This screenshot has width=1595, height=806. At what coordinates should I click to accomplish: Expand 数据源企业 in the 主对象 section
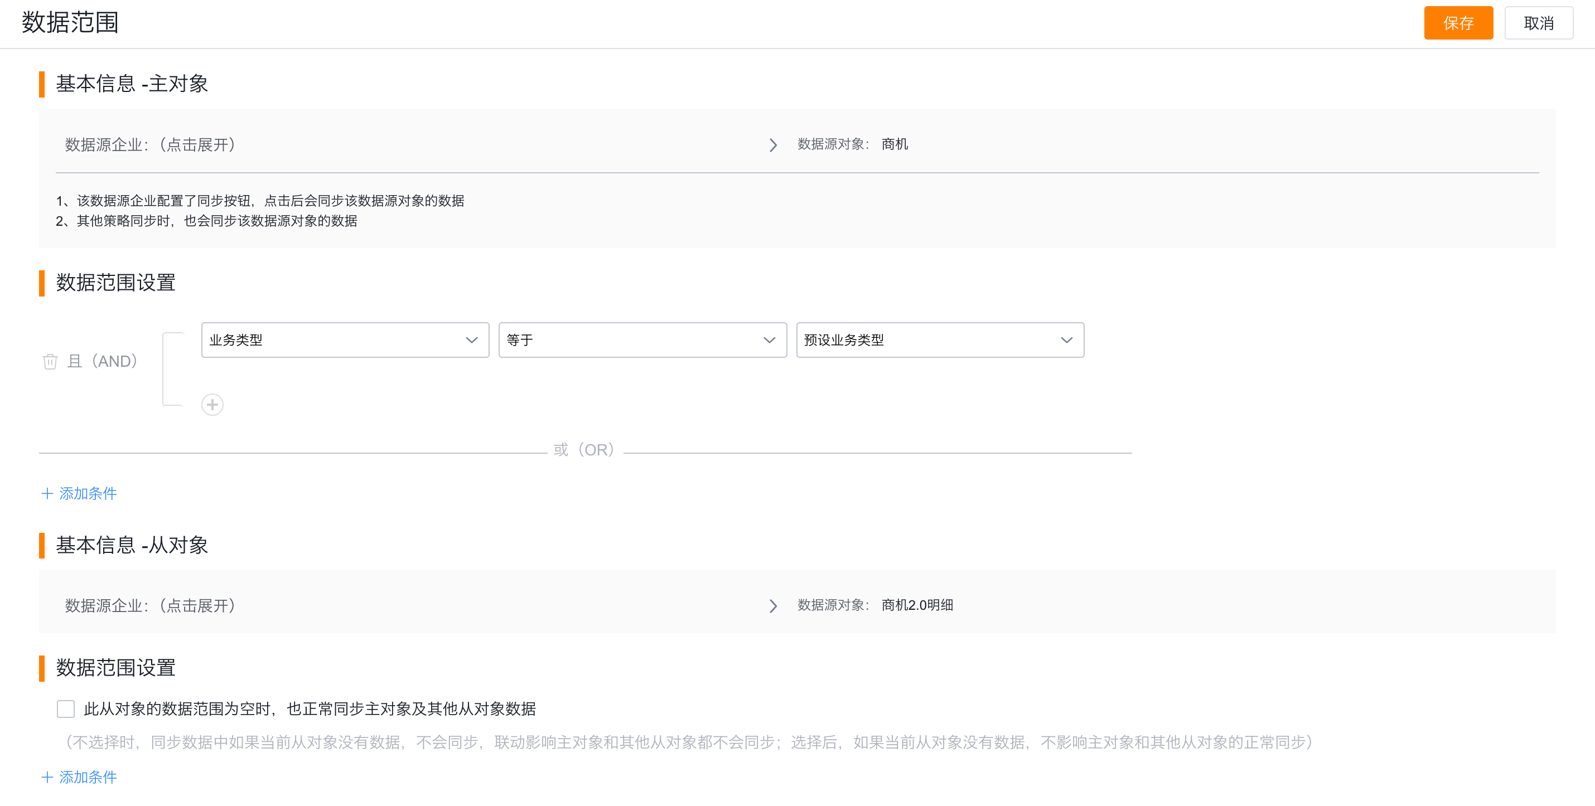click(x=150, y=144)
